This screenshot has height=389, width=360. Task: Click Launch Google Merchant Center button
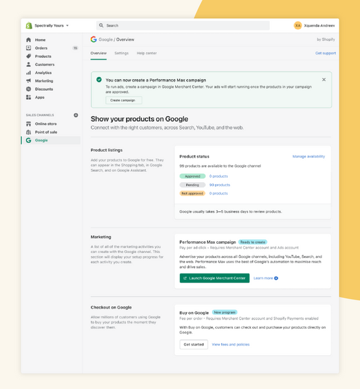tap(215, 278)
